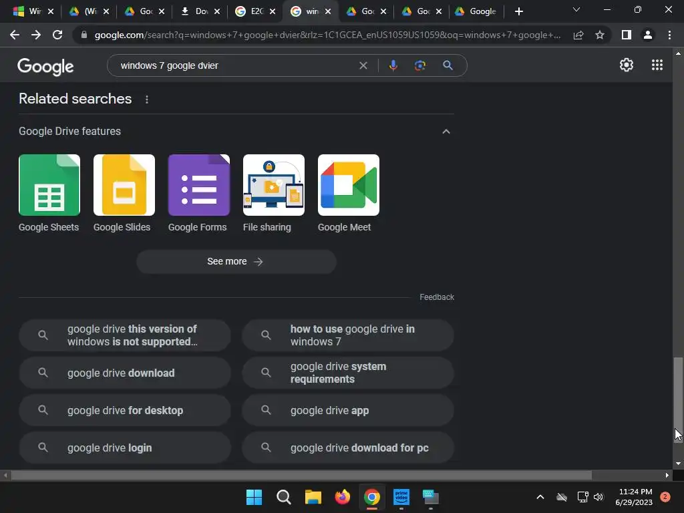The image size is (684, 513).
Task: Open the taskbar app with the keyboard-window icon
Action: [431, 497]
